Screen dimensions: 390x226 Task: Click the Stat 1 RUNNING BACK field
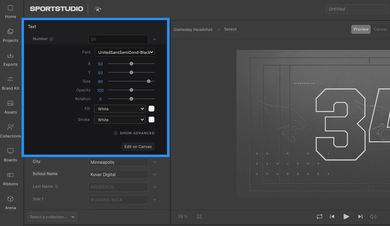pos(118,200)
